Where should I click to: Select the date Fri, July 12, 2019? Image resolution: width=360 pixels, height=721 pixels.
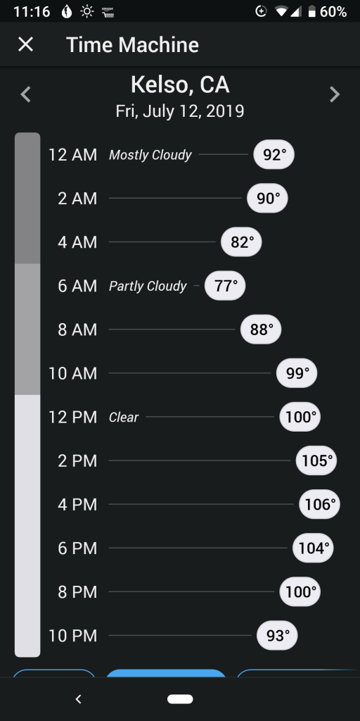(x=180, y=111)
